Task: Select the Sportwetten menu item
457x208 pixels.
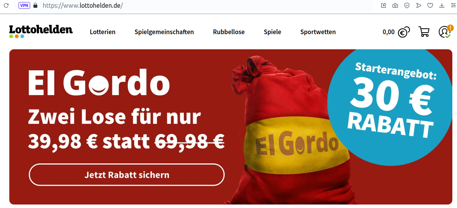Action: click(318, 32)
